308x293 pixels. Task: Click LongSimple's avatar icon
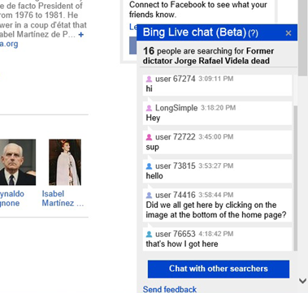click(x=149, y=108)
